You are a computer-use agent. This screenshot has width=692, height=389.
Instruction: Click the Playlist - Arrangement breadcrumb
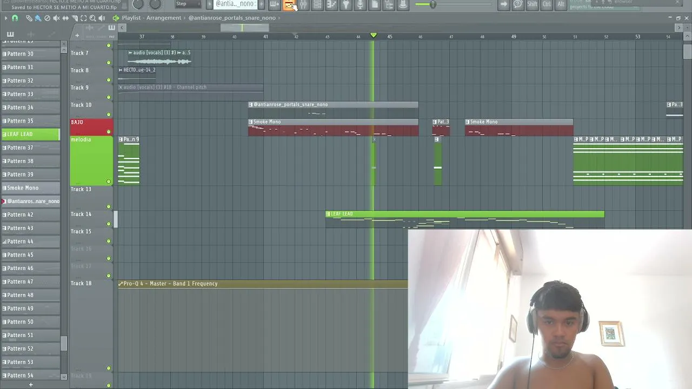coord(151,18)
